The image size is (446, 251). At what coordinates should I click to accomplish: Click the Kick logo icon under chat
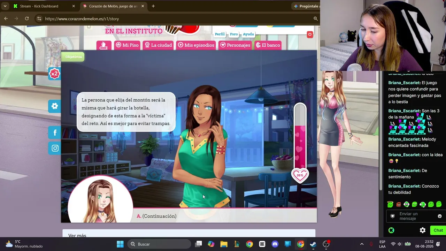pos(391,230)
